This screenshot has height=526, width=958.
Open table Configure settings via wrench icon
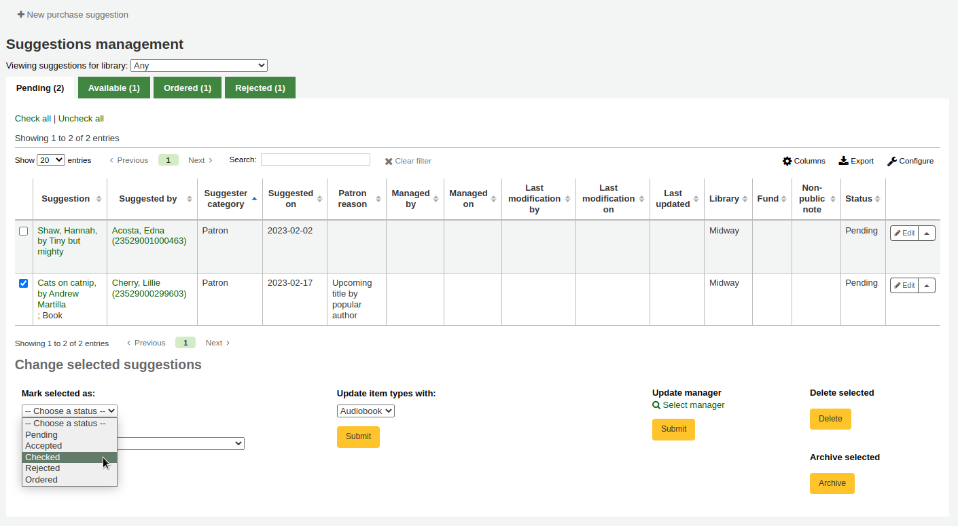(x=910, y=161)
